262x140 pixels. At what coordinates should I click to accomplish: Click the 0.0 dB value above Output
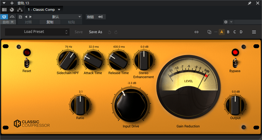[236, 91]
